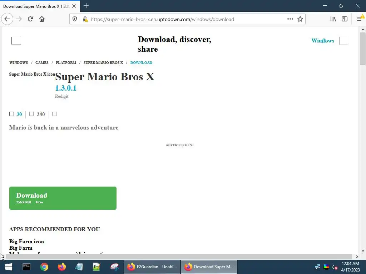Click the forward navigation arrow
The height and width of the screenshot is (274, 366).
click(19, 19)
